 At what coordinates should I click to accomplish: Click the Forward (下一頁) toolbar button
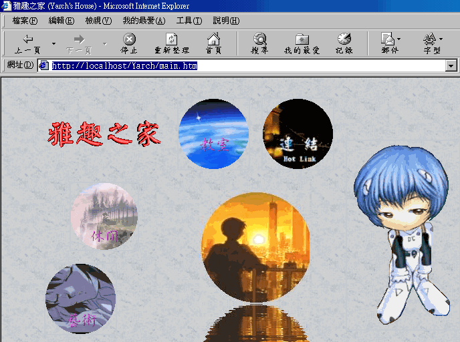coord(79,43)
